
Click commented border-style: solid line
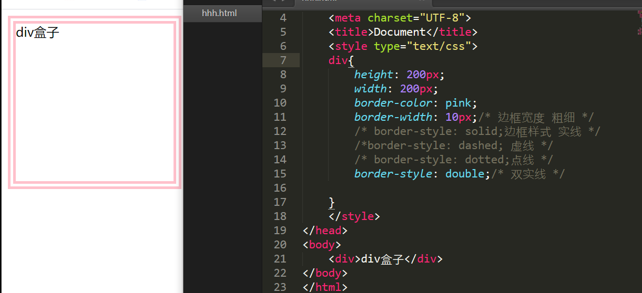click(477, 131)
